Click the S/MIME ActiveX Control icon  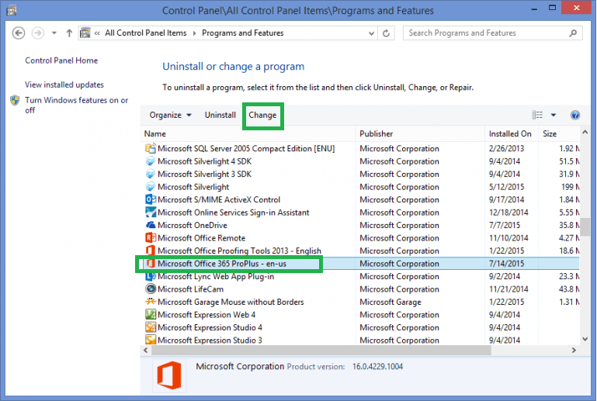point(151,200)
